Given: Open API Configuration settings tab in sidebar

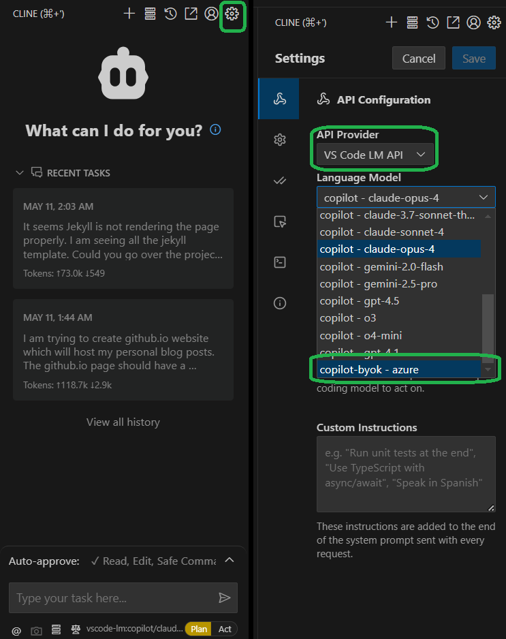Looking at the screenshot, I should [279, 99].
